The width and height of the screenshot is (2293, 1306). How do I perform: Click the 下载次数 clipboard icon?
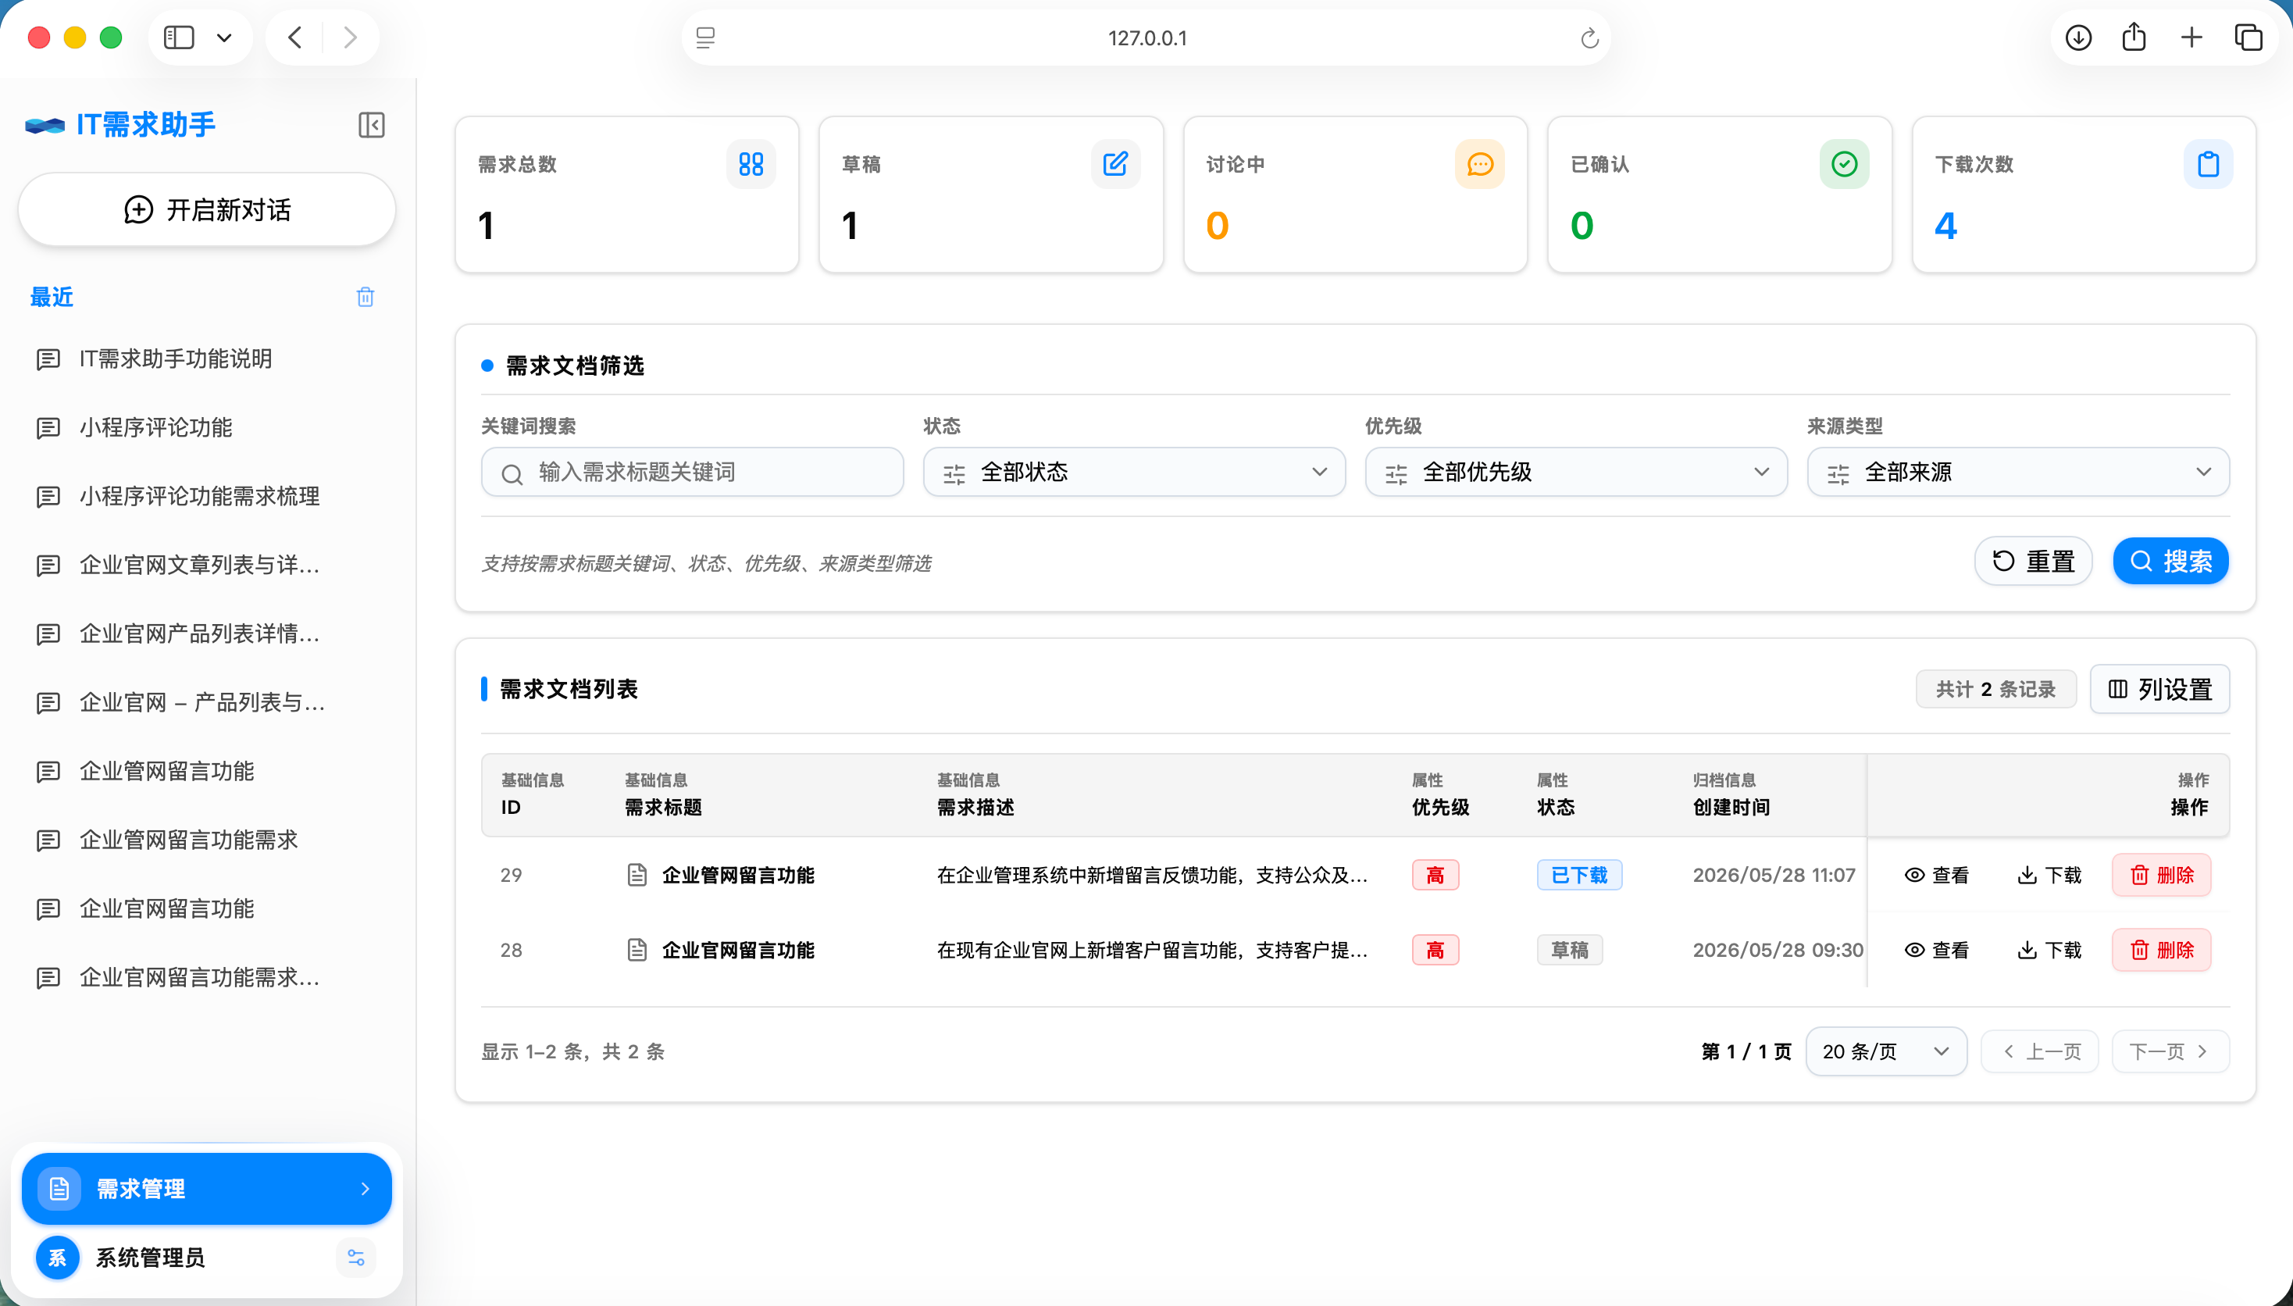coord(2208,164)
